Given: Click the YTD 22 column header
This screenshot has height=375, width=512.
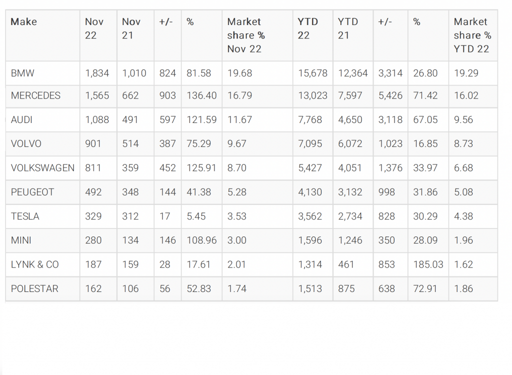Looking at the screenshot, I should point(307,28).
